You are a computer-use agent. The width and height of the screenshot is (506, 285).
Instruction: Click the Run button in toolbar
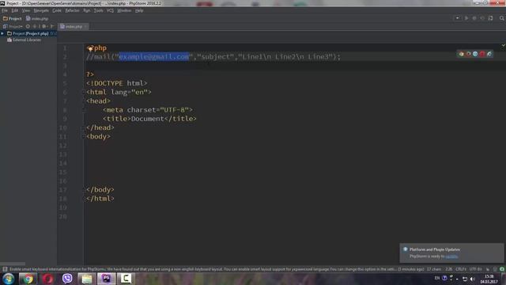click(466, 18)
